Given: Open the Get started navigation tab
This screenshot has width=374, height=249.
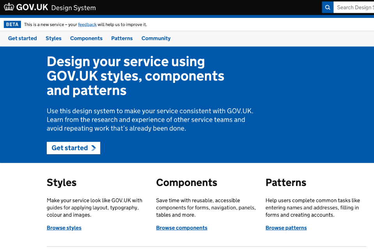Looking at the screenshot, I should (23, 39).
